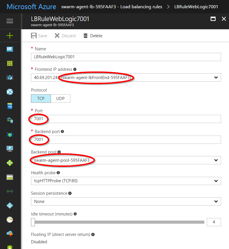Open Load balancers green diamond icon
229x249 pixels.
[x=10, y=163]
